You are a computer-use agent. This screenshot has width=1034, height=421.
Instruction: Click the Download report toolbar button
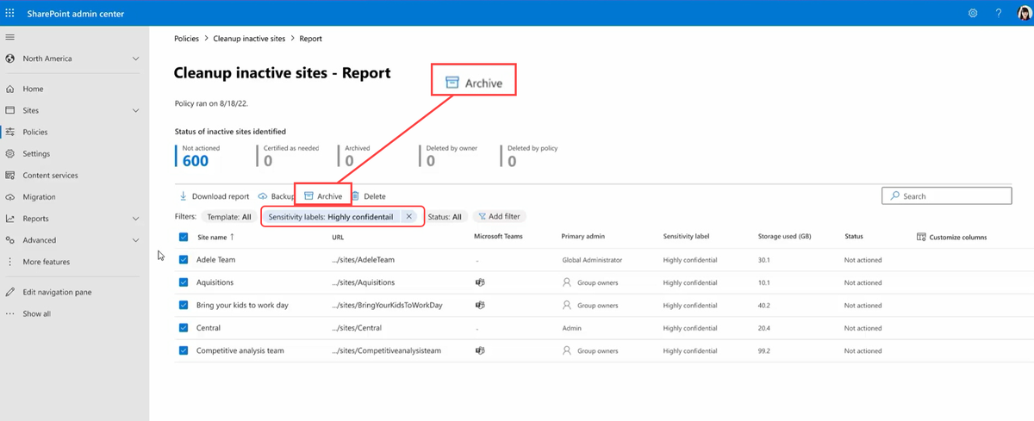[214, 196]
